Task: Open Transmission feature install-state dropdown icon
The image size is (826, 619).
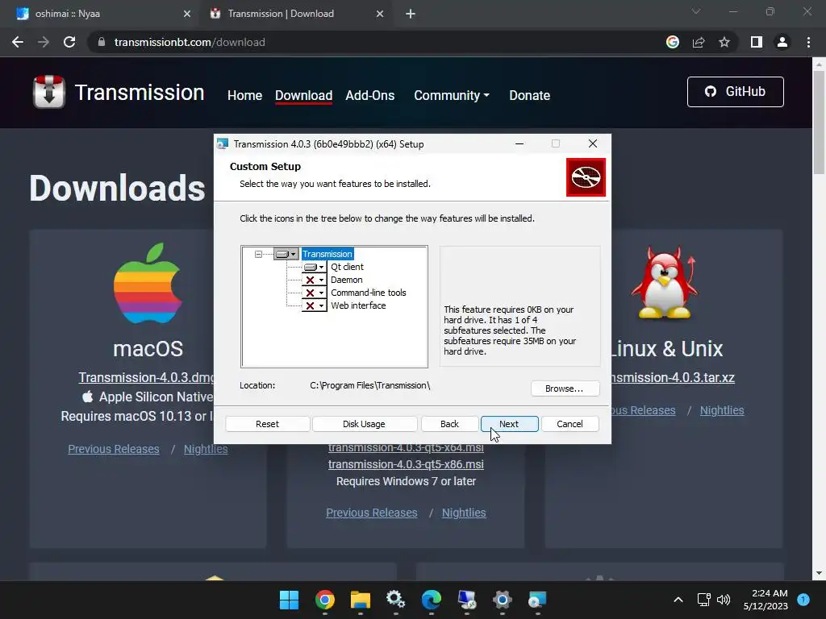Action: pyautogui.click(x=286, y=254)
